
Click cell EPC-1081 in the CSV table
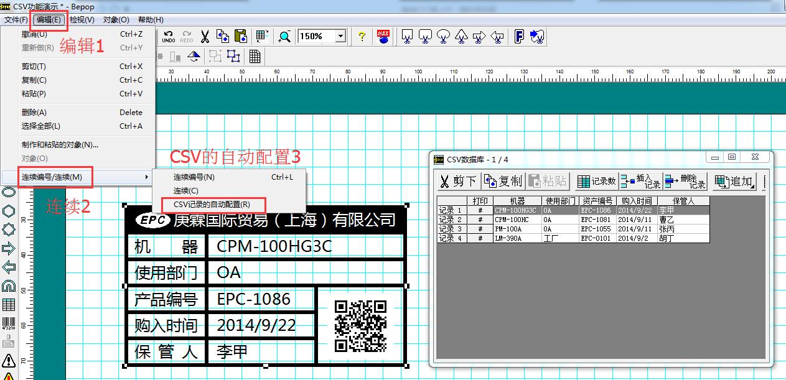(597, 220)
